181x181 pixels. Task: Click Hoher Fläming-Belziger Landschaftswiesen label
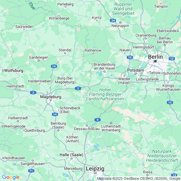(105, 94)
